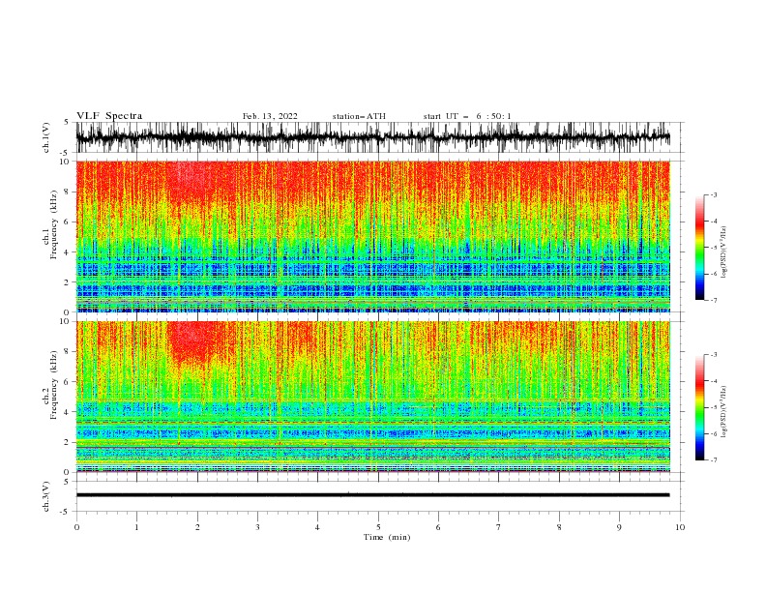Click the ch.2 colorbar "log(PSD)(V²/Hz)" label
Image resolution: width=766 pixels, height=592 pixels.
[x=723, y=412]
